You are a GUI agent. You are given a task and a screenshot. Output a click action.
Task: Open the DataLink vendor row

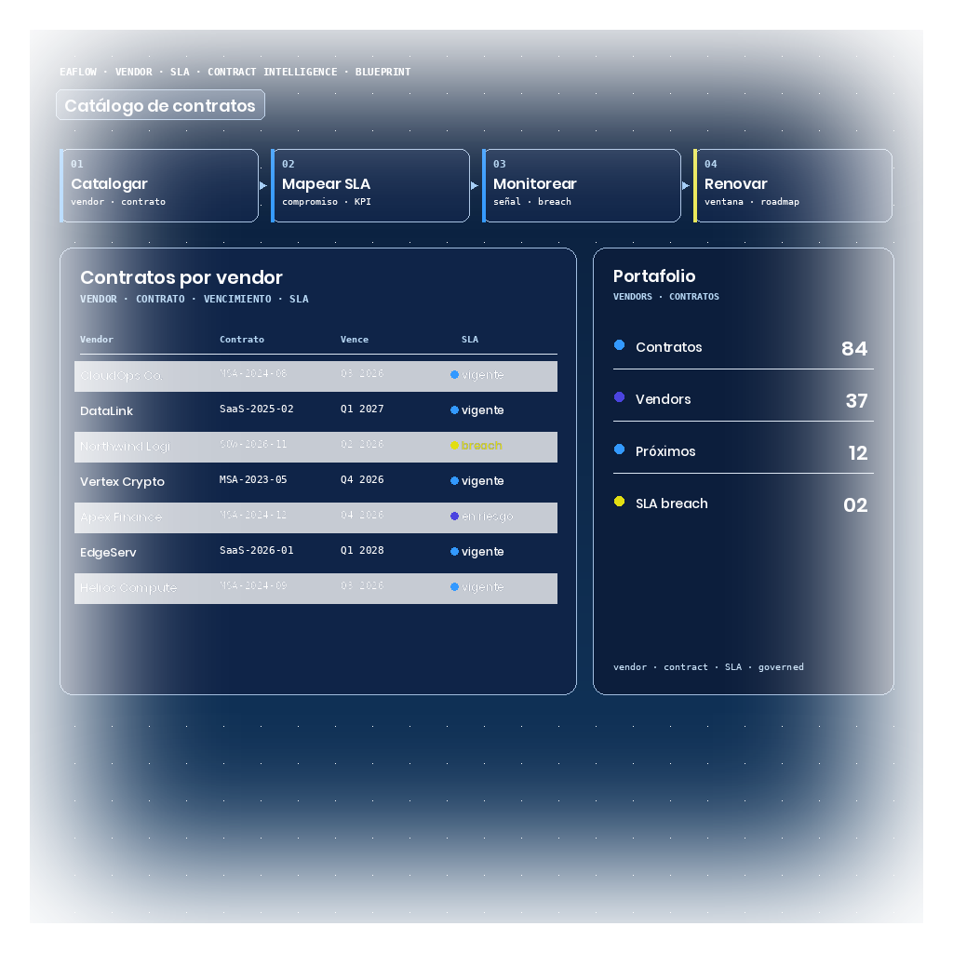[316, 411]
